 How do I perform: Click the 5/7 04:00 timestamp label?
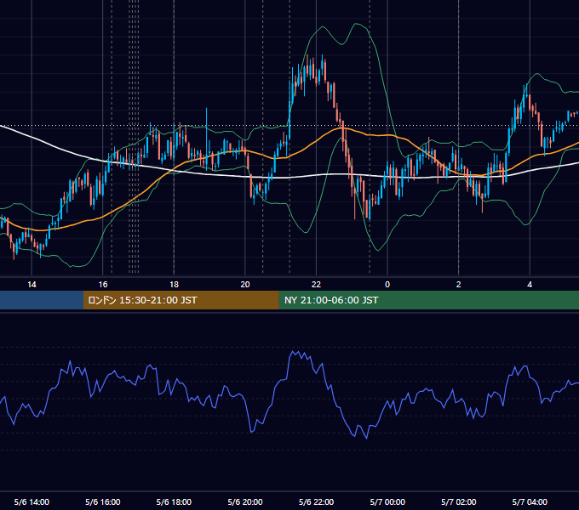click(530, 501)
